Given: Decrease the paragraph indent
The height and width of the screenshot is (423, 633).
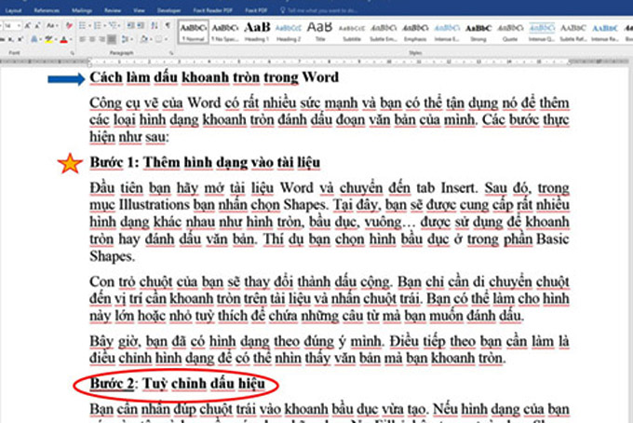Looking at the screenshot, I should pos(130,25).
